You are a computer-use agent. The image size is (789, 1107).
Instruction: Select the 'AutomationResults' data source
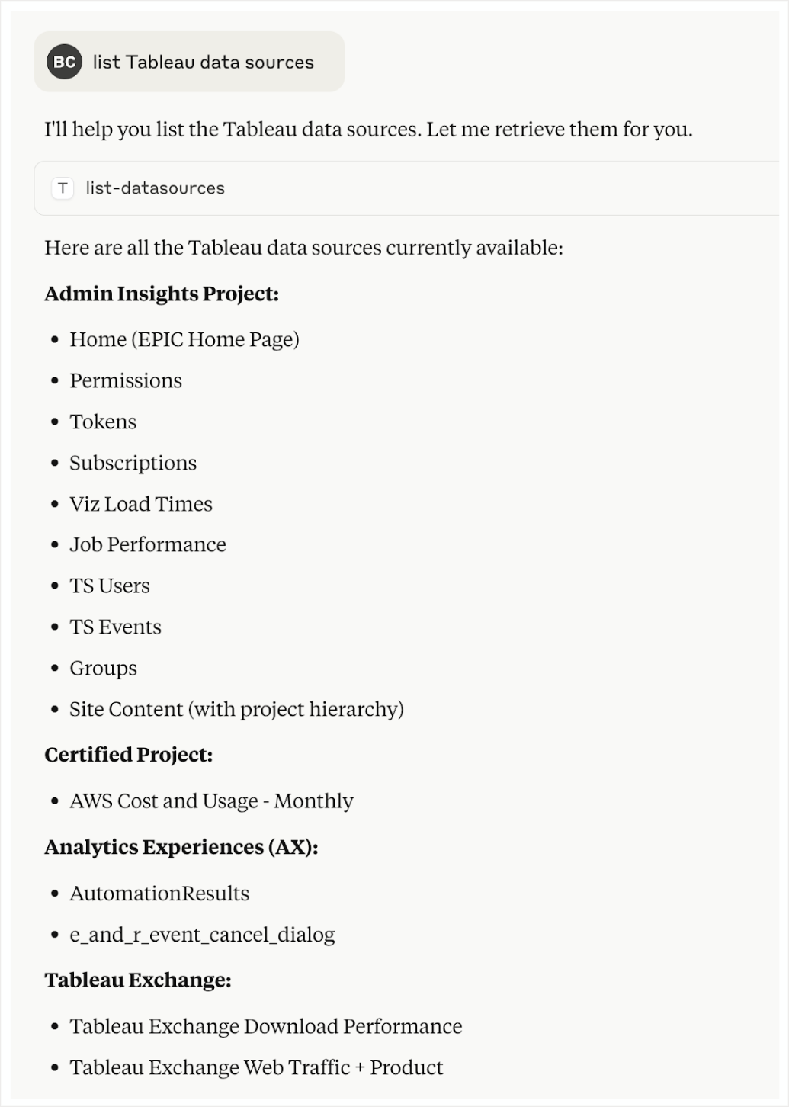[159, 894]
